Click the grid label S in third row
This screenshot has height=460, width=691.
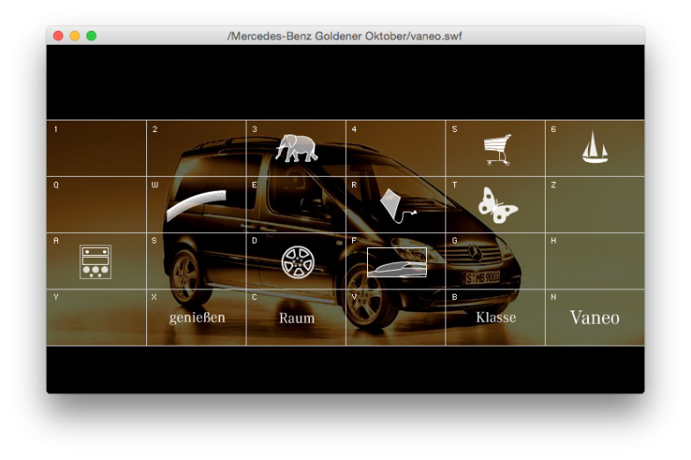pyautogui.click(x=154, y=241)
